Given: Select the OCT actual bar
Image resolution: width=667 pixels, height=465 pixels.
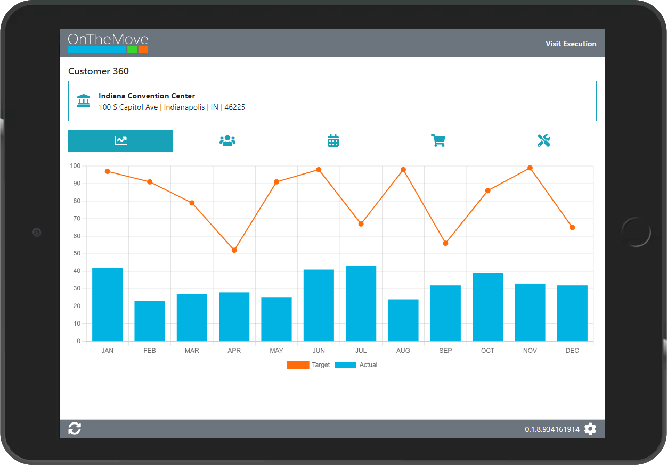Looking at the screenshot, I should pyautogui.click(x=487, y=307).
